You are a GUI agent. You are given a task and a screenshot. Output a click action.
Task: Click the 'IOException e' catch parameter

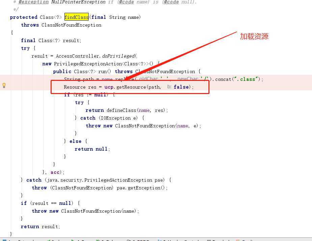point(119,118)
